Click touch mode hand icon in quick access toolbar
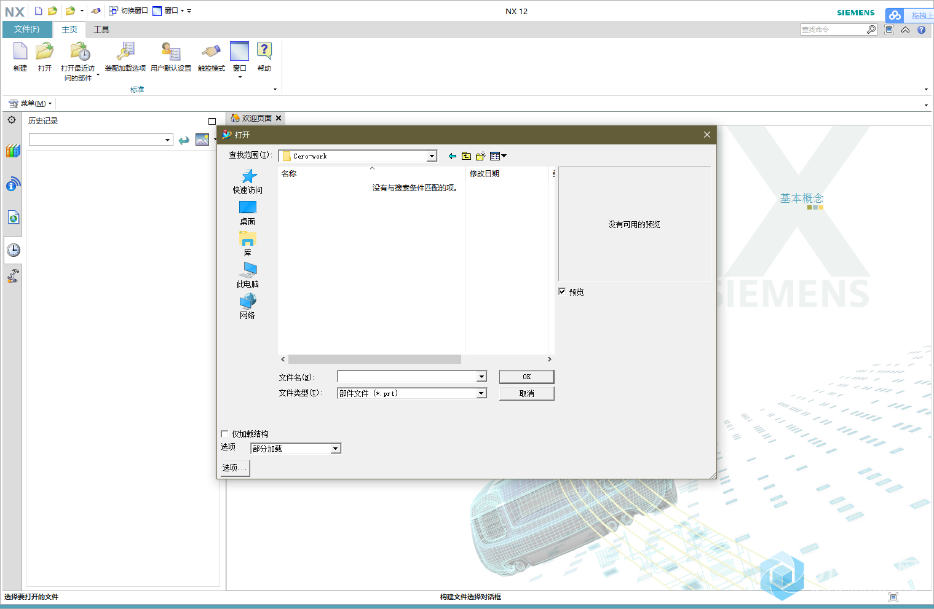 point(95,10)
